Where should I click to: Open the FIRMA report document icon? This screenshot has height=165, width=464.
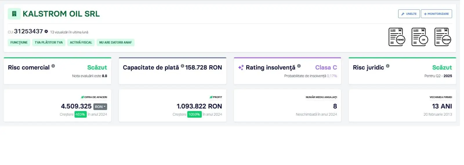[x=396, y=37]
